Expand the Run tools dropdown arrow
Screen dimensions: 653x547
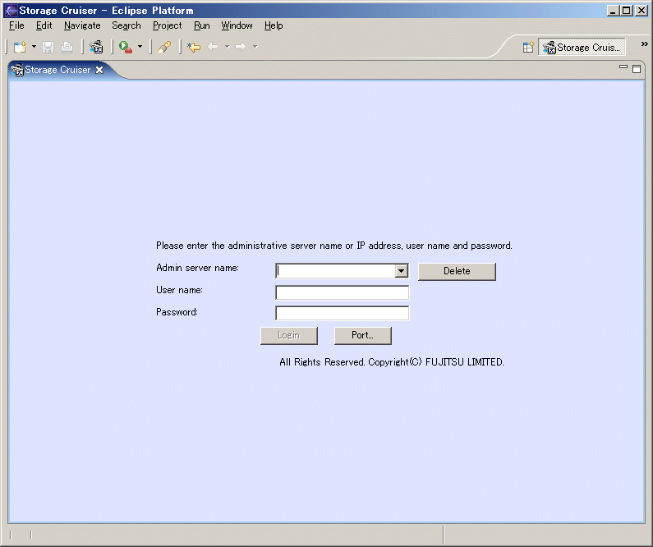[140, 47]
